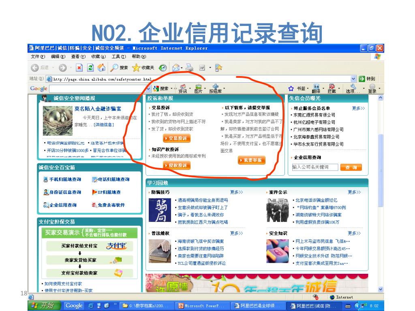
Task: Click the bird nest eggs news thumbnail
Action: [58, 121]
